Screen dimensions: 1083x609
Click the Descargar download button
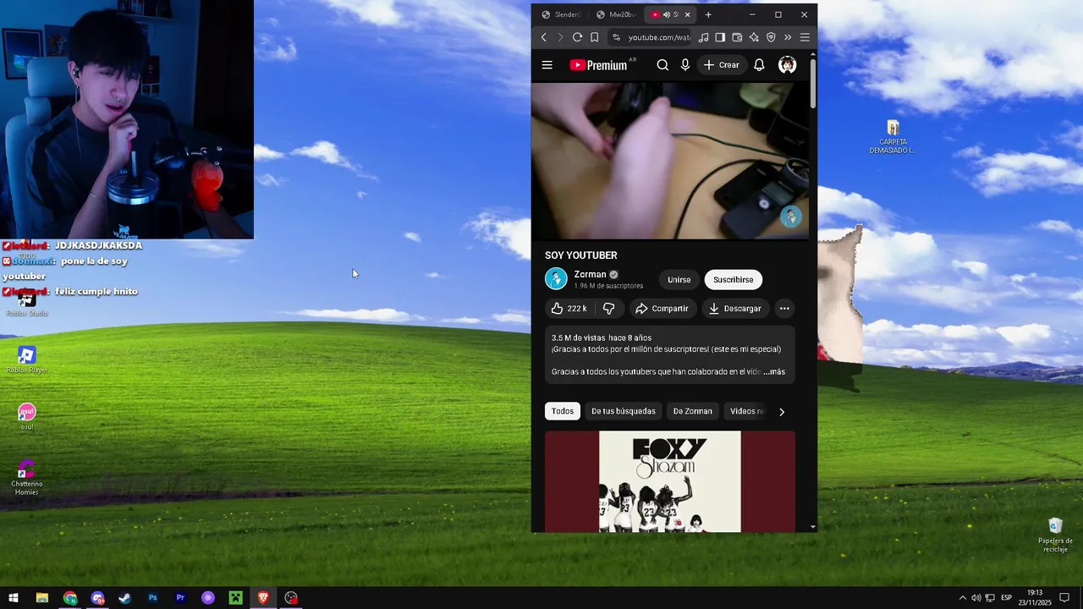click(734, 309)
